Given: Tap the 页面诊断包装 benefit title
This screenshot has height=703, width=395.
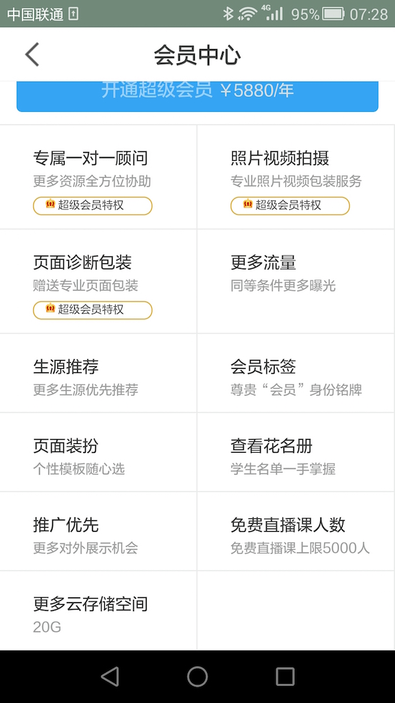Looking at the screenshot, I should tap(82, 263).
